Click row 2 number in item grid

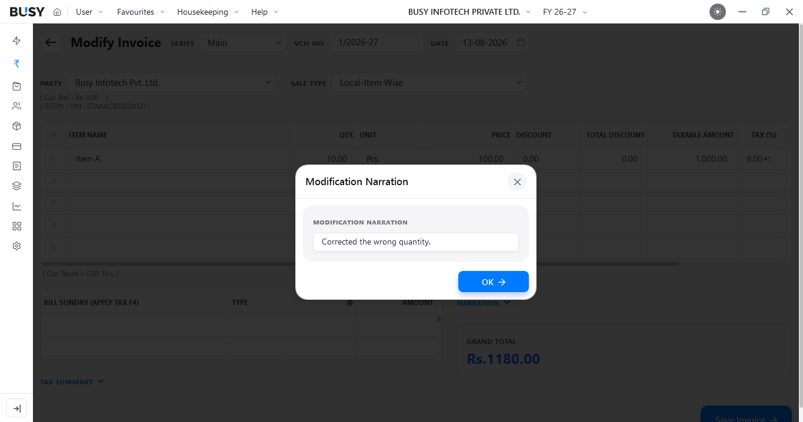pyautogui.click(x=53, y=181)
